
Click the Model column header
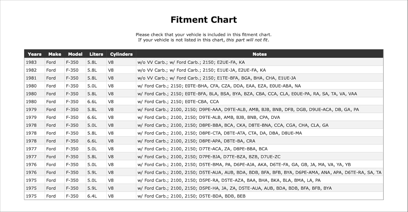(x=75, y=54)
